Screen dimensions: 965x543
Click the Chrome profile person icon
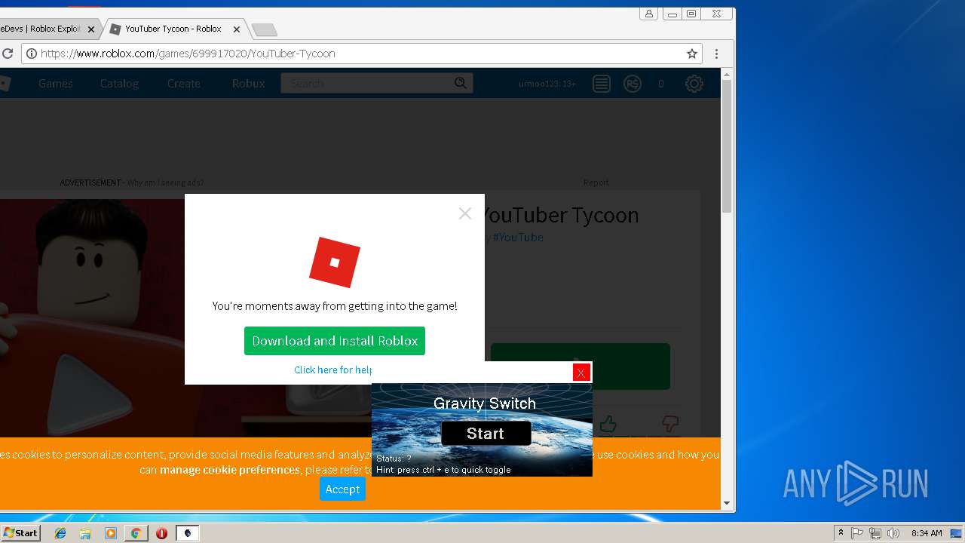[648, 14]
